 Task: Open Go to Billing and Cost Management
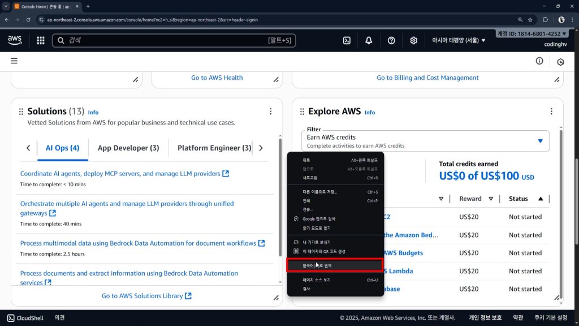(x=427, y=78)
